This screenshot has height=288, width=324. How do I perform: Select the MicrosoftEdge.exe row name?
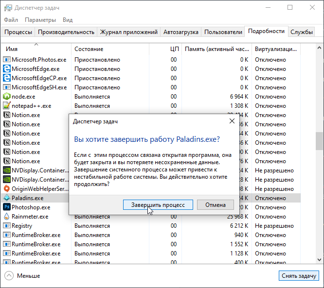click(x=36, y=68)
